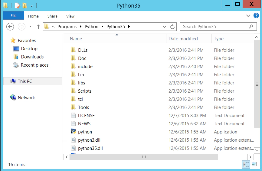Select Network in the navigation pane
The width and height of the screenshot is (262, 171).
click(x=26, y=98)
